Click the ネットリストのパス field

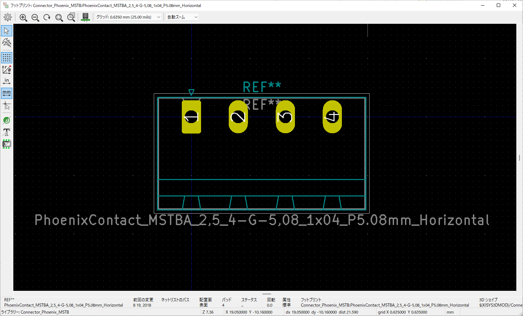coord(175,300)
